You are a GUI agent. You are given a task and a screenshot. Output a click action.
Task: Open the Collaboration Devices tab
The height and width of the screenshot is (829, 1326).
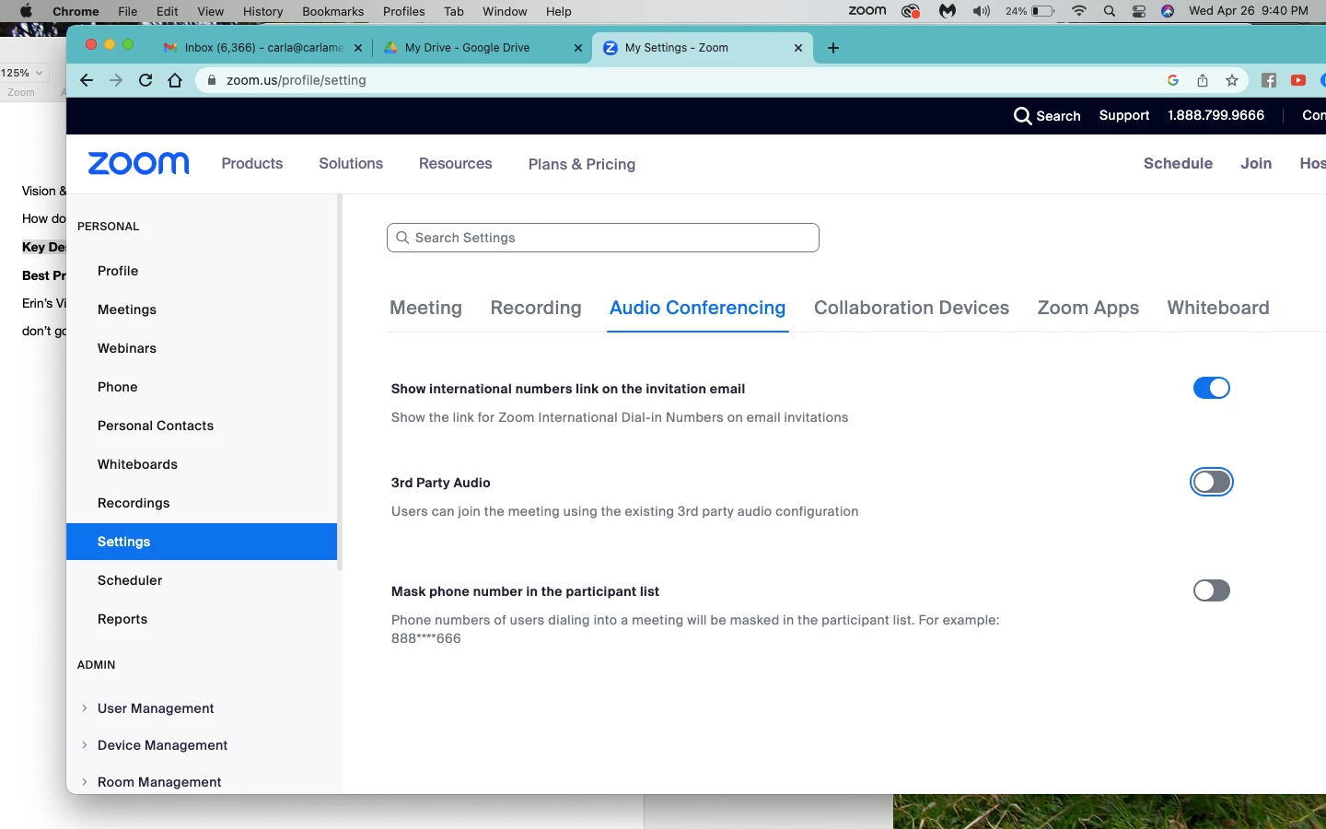pyautogui.click(x=912, y=308)
